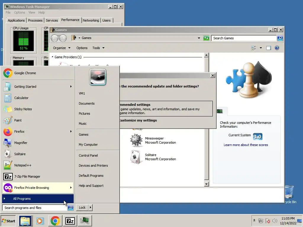Collapse Game Providers group
The image size is (303, 227).
coord(52,57)
